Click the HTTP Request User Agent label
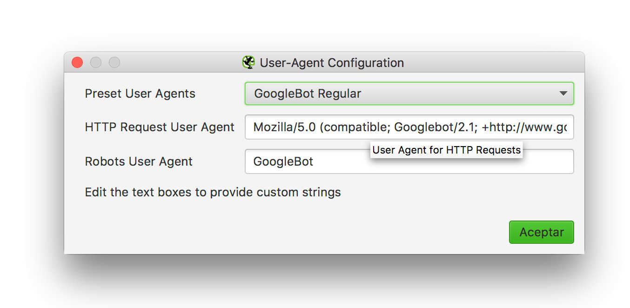630x308 pixels. pos(160,127)
